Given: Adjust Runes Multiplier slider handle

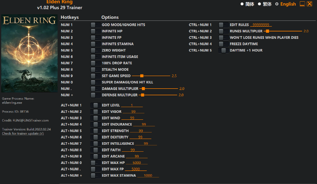Looking at the screenshot, I should coord(267,31).
